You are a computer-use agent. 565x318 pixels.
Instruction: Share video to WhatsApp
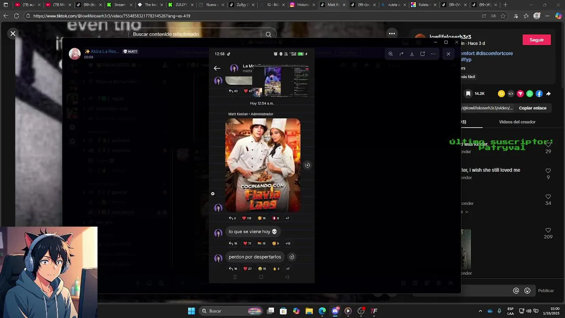pos(530,94)
